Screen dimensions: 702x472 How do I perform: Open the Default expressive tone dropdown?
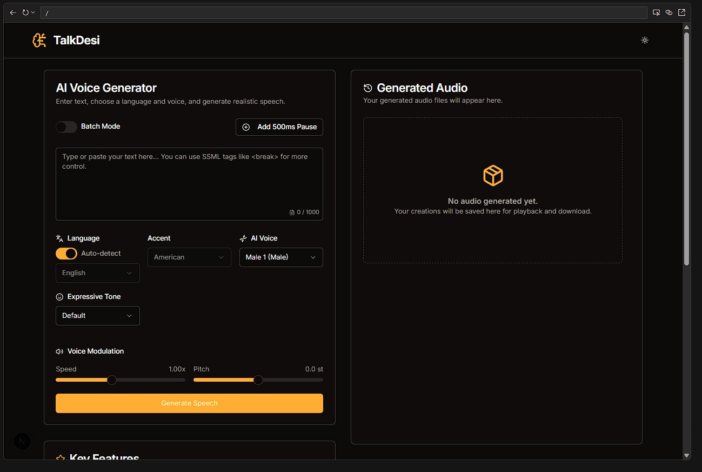98,316
